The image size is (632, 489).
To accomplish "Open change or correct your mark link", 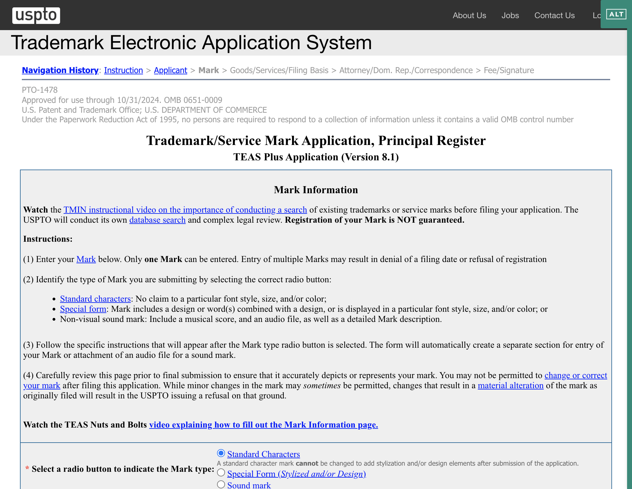I will [576, 375].
